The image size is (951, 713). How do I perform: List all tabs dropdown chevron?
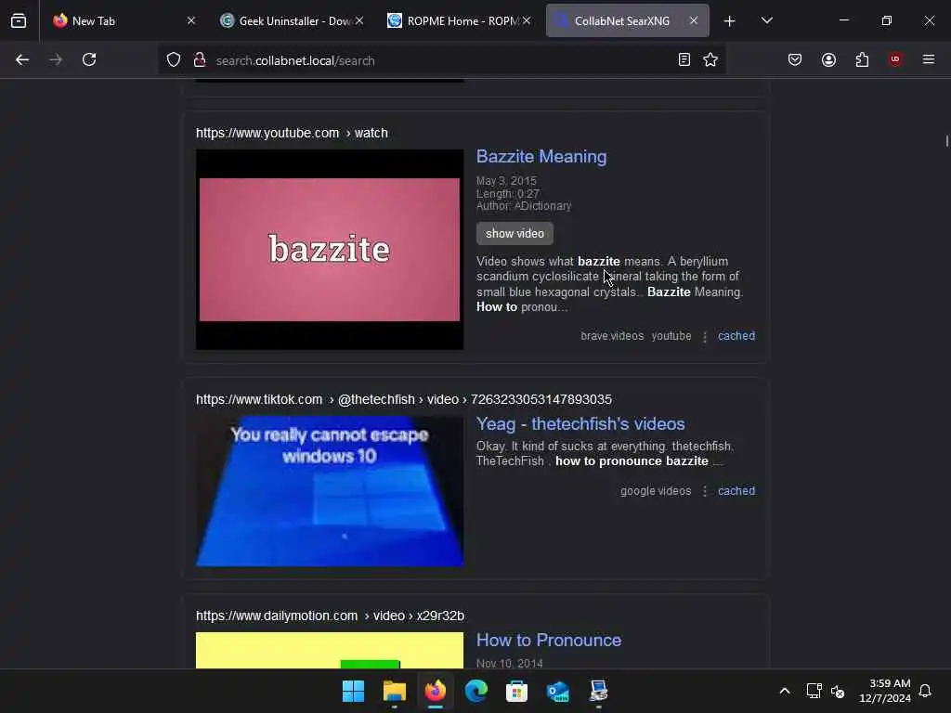(766, 20)
